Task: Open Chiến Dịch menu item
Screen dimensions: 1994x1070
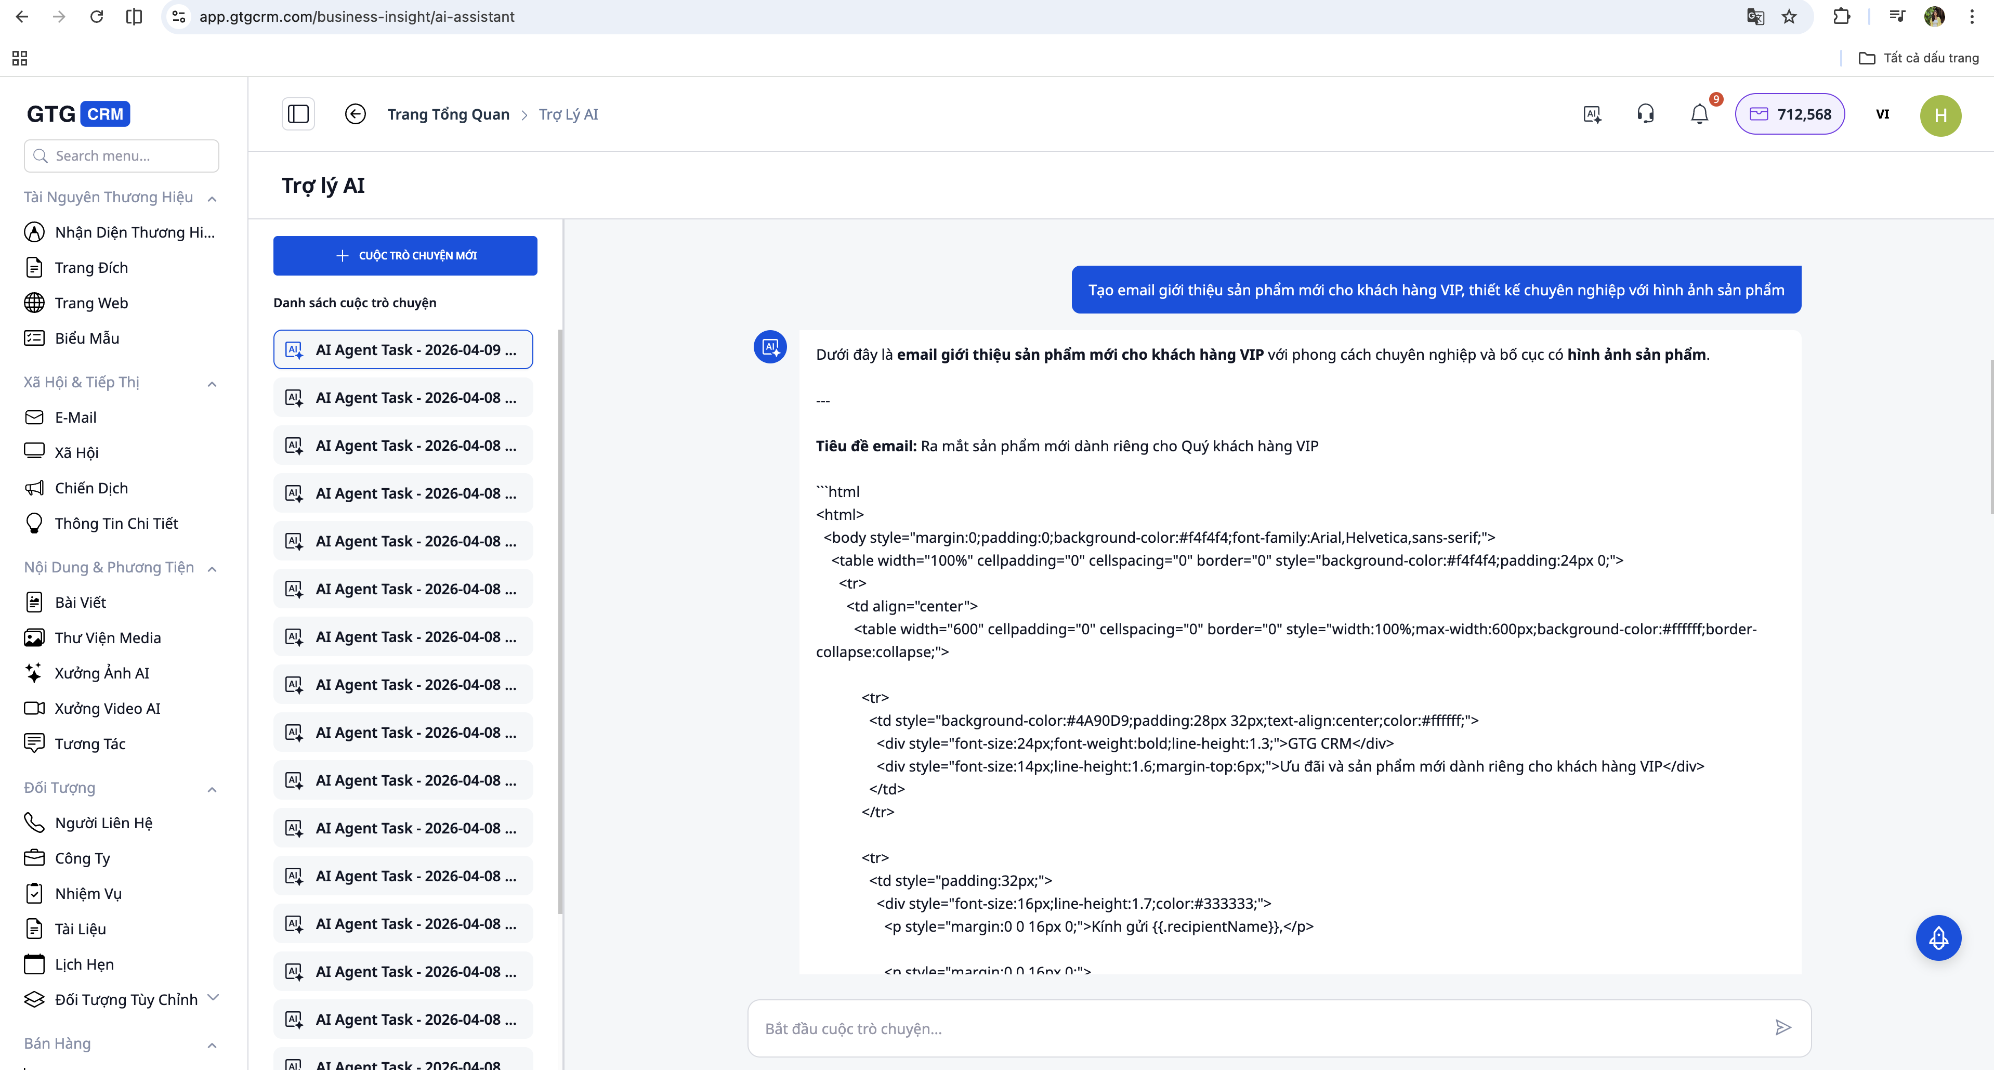Action: [91, 488]
